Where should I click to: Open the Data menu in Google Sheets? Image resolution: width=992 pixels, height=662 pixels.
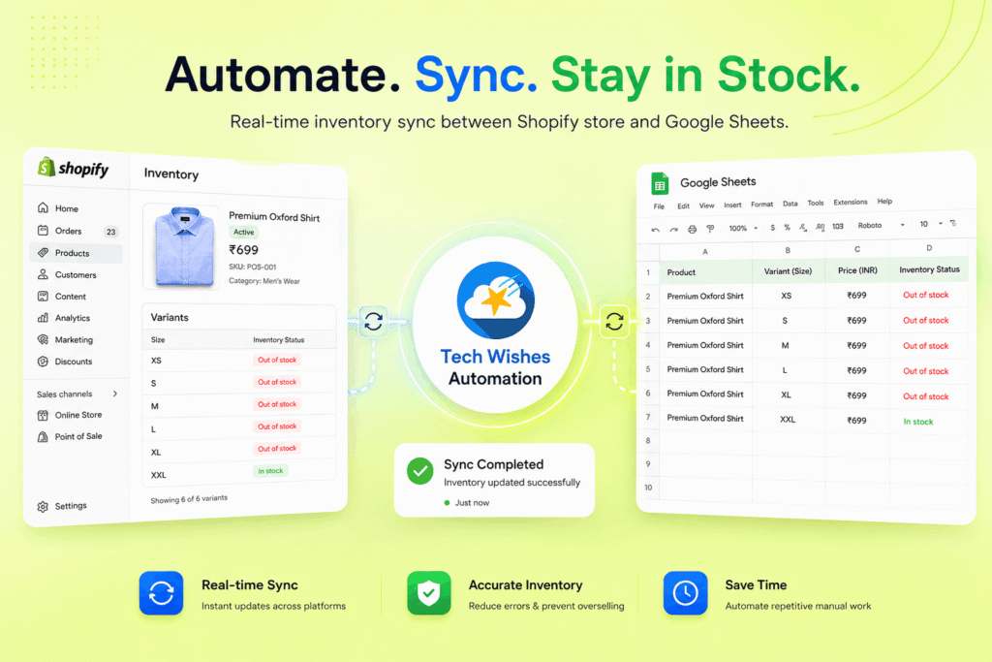pyautogui.click(x=790, y=204)
